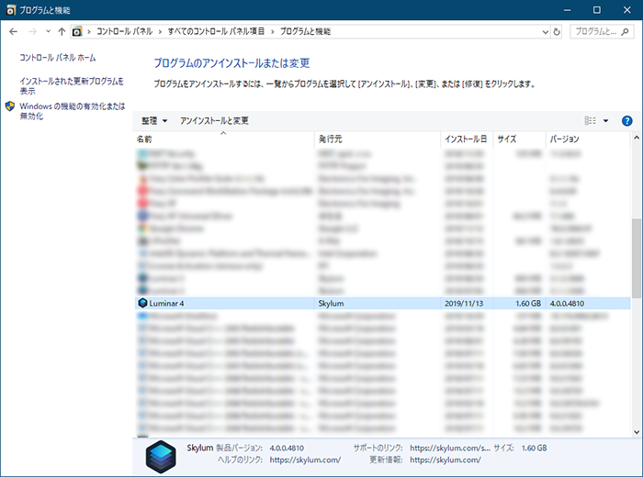
Task: Open view options dropdown arrow
Action: coord(605,121)
